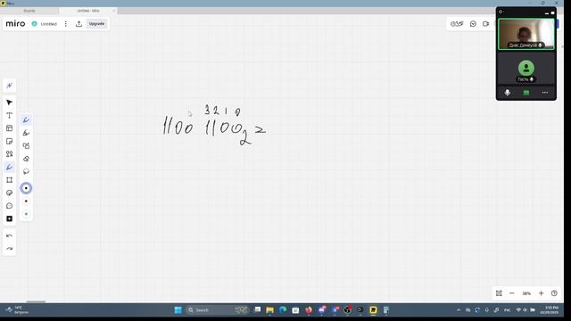The height and width of the screenshot is (321, 571).
Task: Click the Upgrade button
Action: tap(96, 24)
